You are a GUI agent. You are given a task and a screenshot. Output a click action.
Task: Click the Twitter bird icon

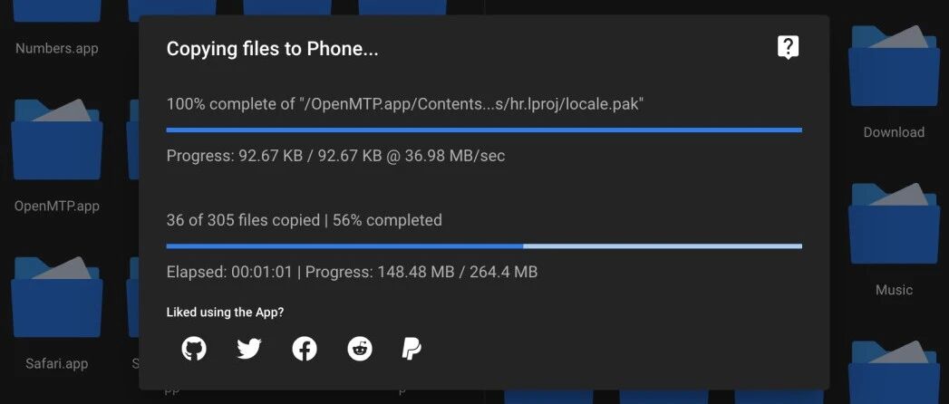click(248, 349)
